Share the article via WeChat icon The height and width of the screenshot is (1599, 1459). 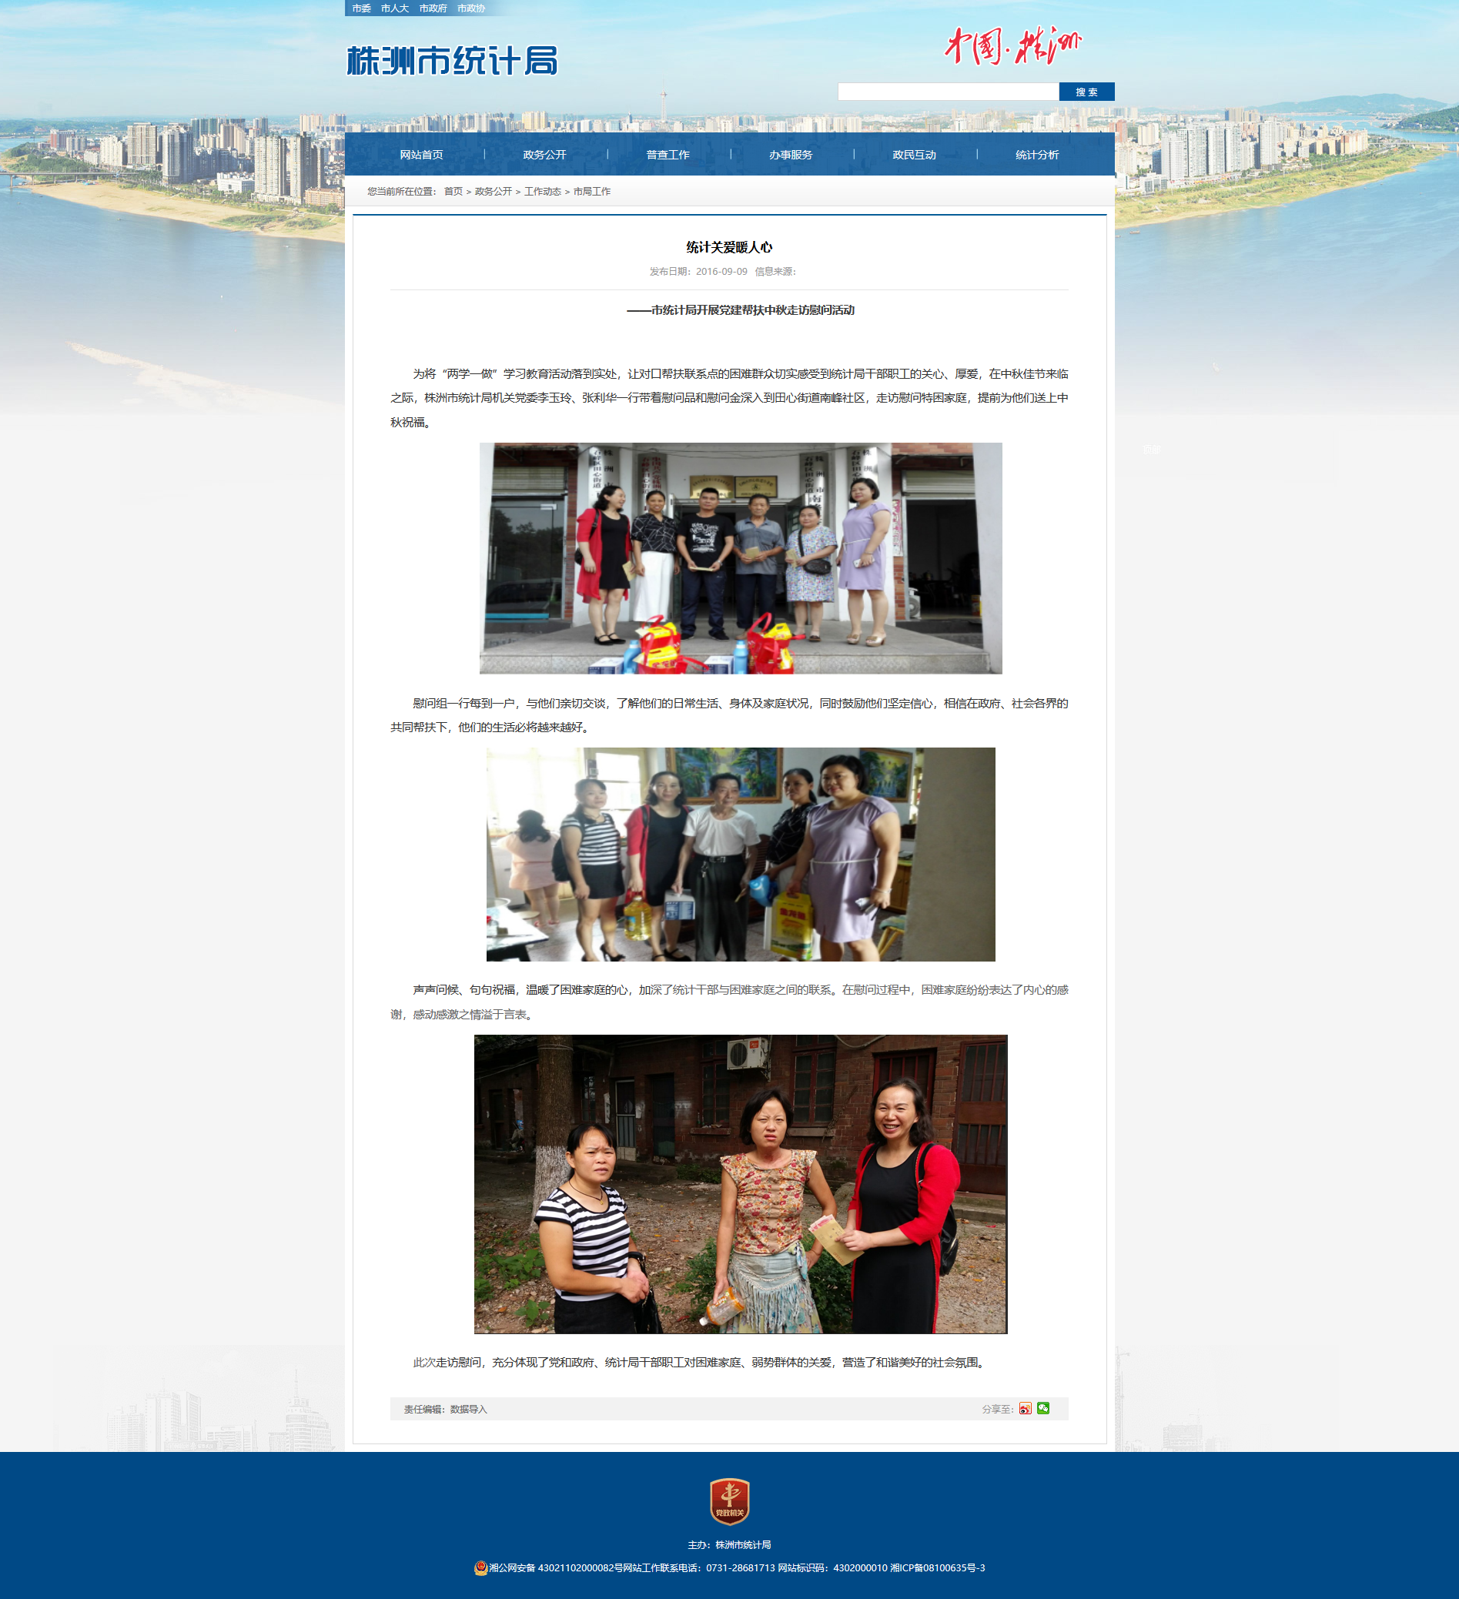pos(1043,1408)
